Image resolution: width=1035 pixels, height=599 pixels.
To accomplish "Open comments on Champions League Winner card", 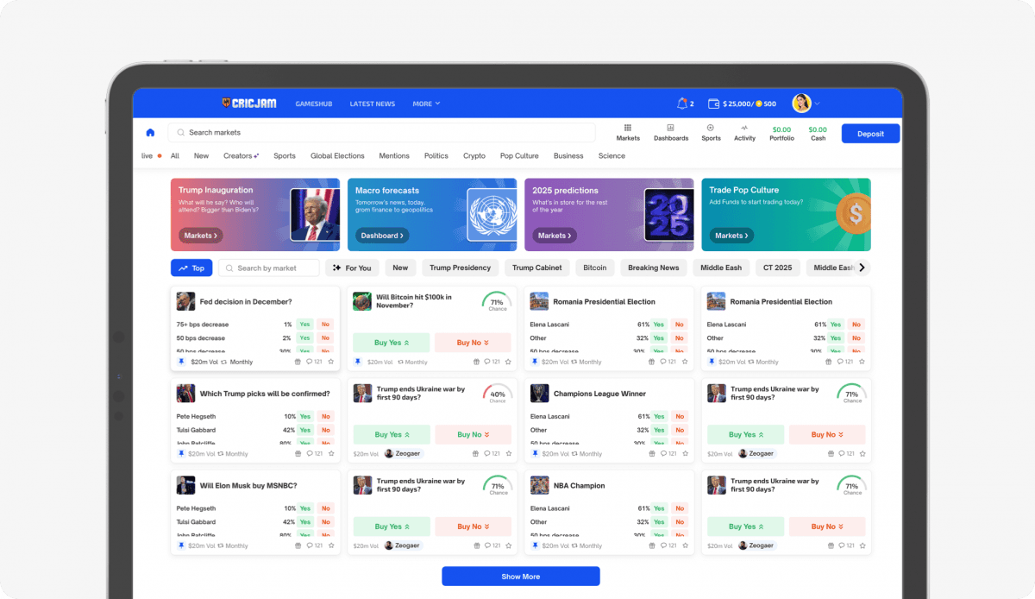I will click(669, 453).
